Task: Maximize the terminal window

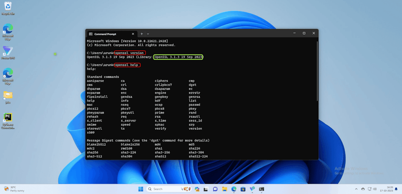Action: pos(304,33)
